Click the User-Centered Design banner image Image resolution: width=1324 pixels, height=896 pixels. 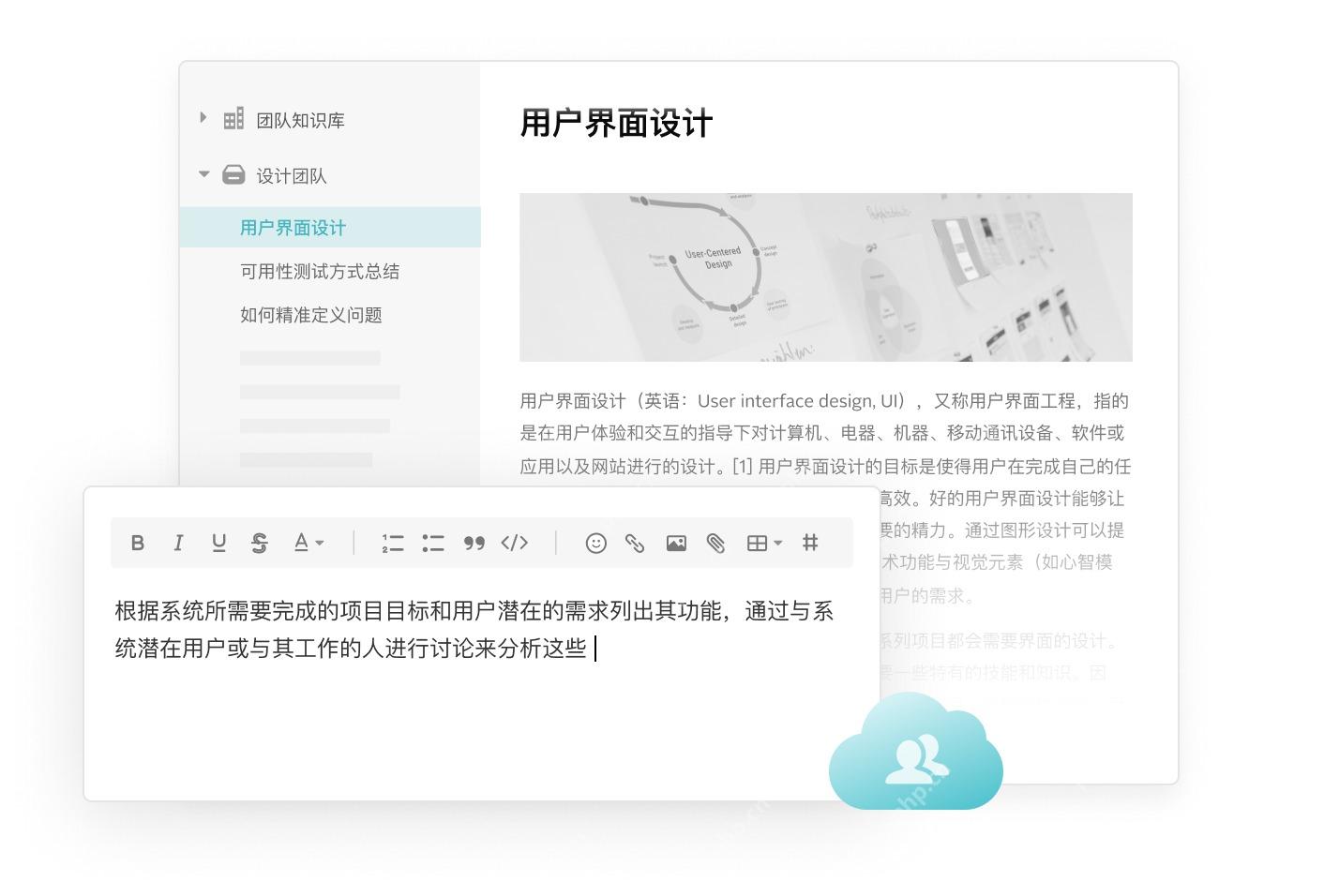point(826,277)
